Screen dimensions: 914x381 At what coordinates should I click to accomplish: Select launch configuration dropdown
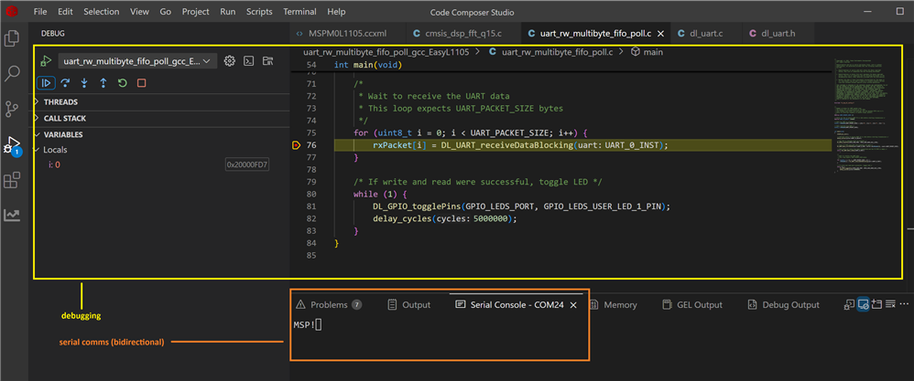tap(137, 61)
